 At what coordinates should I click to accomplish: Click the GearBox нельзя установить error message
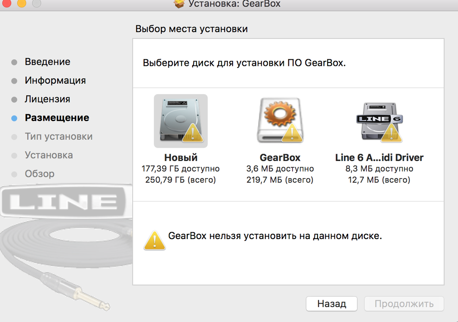(275, 236)
